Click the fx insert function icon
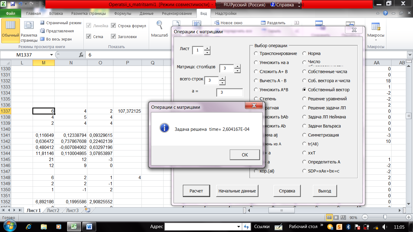413x232 pixels. pos(81,55)
